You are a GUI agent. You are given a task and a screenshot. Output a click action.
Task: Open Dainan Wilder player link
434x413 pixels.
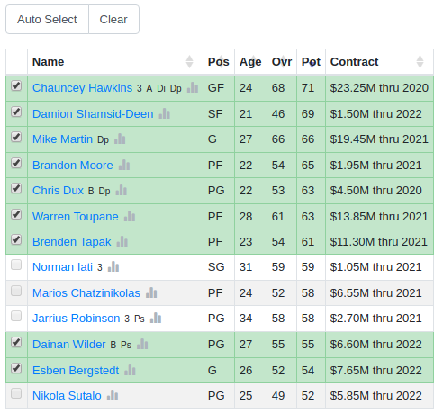coord(69,345)
